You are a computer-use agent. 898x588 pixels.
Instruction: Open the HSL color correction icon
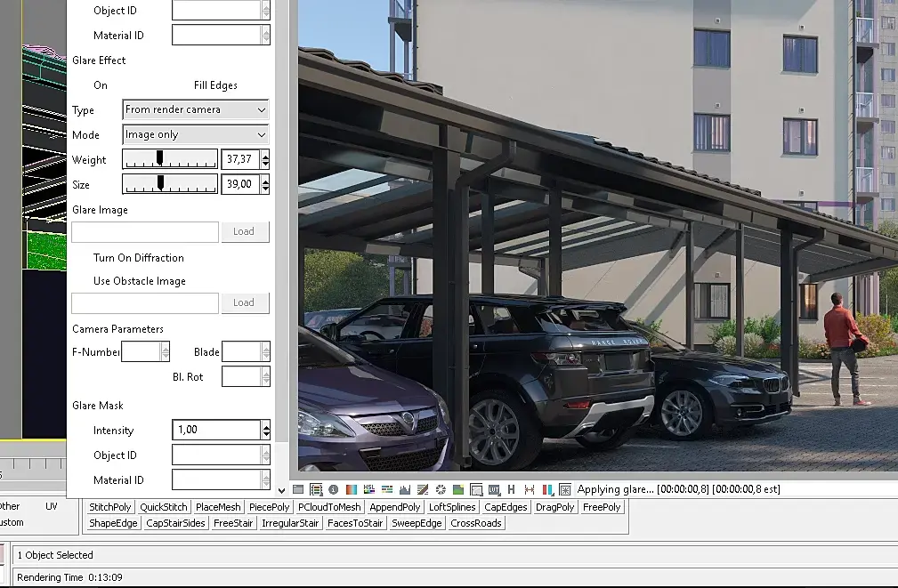point(369,489)
